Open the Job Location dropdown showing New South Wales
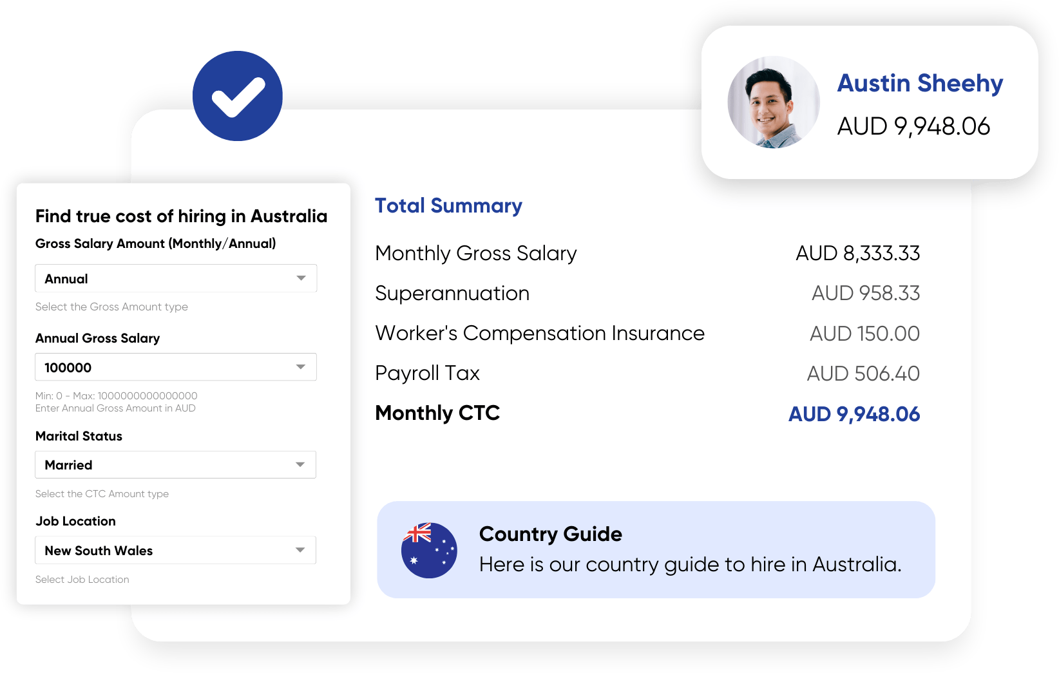 (x=175, y=550)
